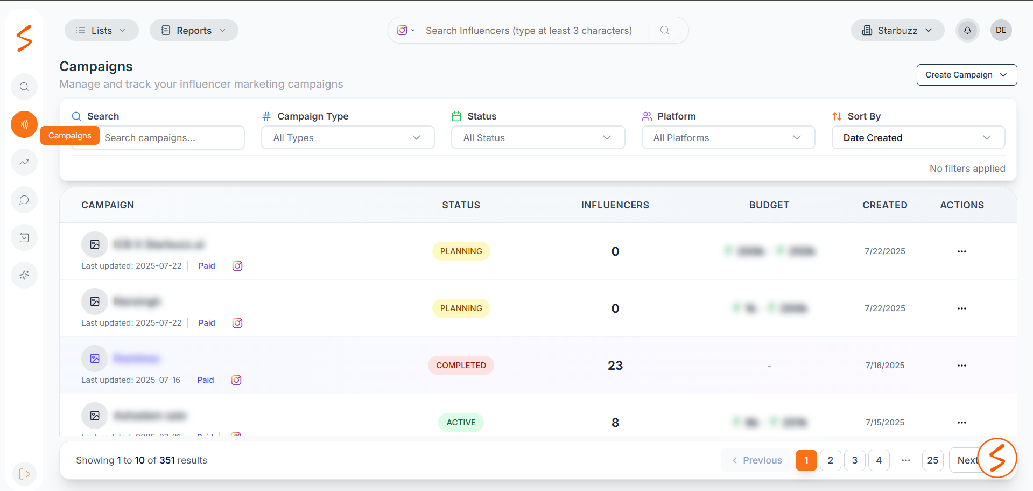Expand the Campaign Type dropdown
This screenshot has height=491, width=1033.
(348, 138)
